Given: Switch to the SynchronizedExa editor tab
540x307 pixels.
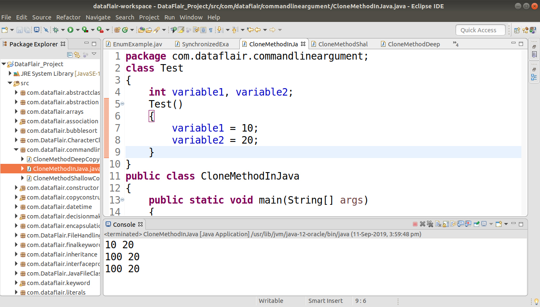Looking at the screenshot, I should pyautogui.click(x=202, y=44).
